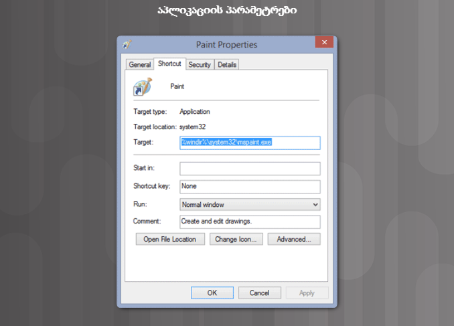Switch to the General tab
This screenshot has width=454, height=326.
140,65
